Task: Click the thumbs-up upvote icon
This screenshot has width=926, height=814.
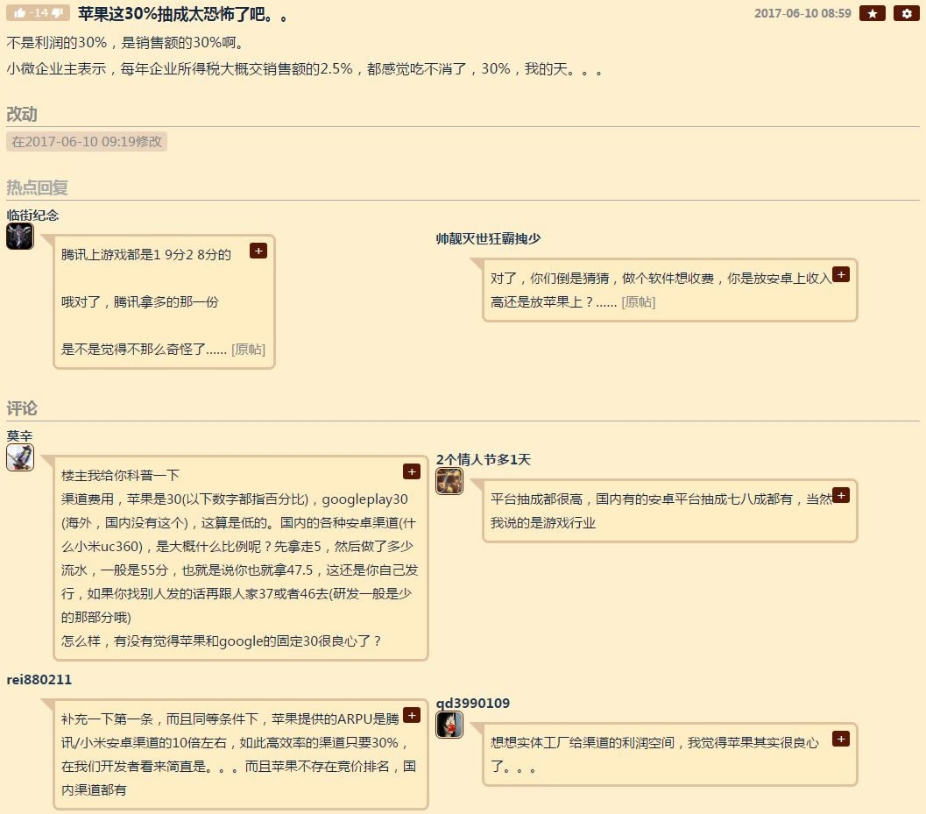Action: point(19,13)
